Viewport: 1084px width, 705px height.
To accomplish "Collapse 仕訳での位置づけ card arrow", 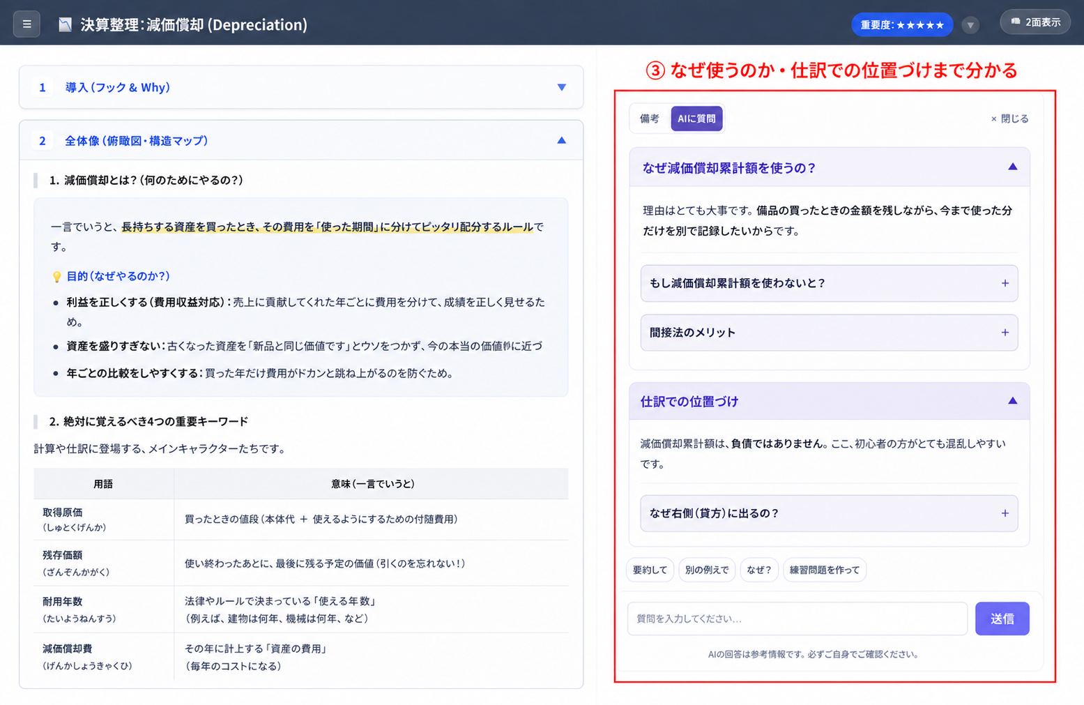I will pos(1012,401).
